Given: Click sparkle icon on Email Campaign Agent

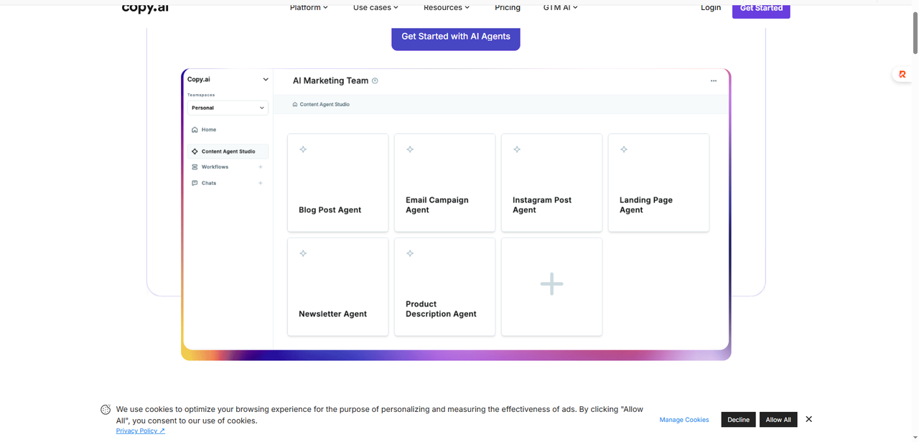Looking at the screenshot, I should (x=410, y=149).
